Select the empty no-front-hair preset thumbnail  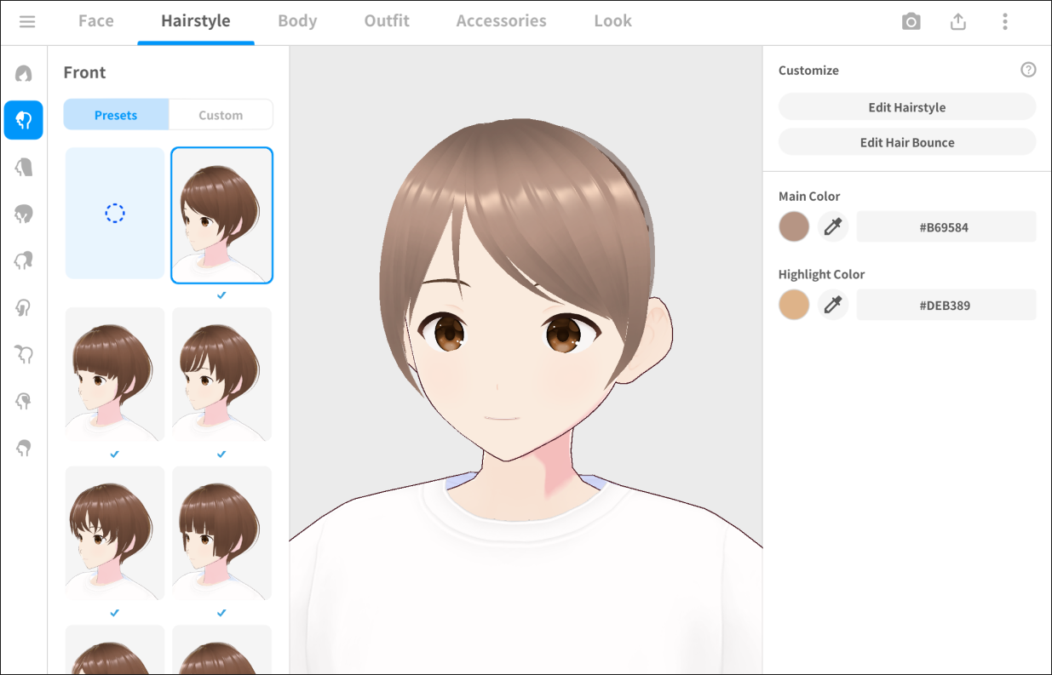click(115, 213)
